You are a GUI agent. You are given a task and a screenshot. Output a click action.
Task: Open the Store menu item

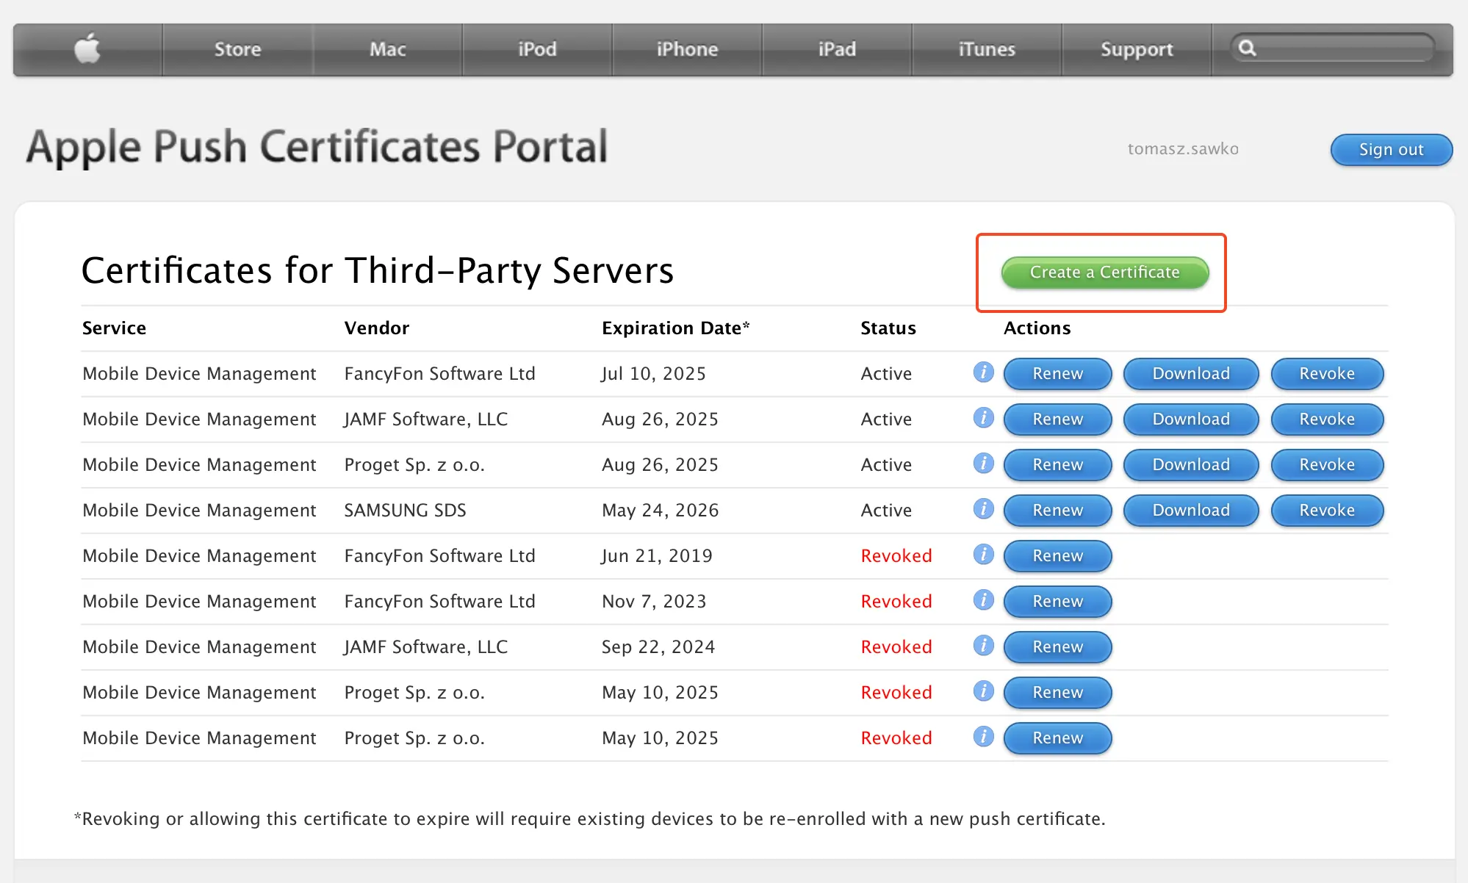pos(237,49)
